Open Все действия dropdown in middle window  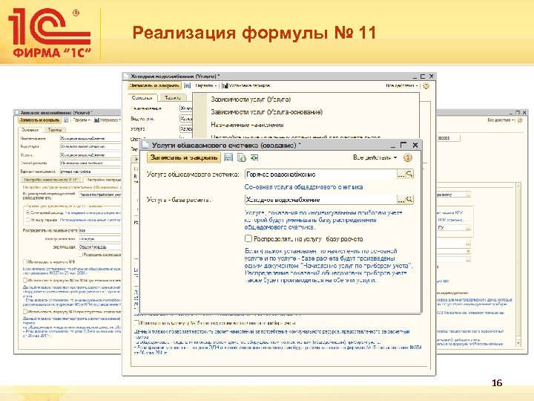click(402, 85)
